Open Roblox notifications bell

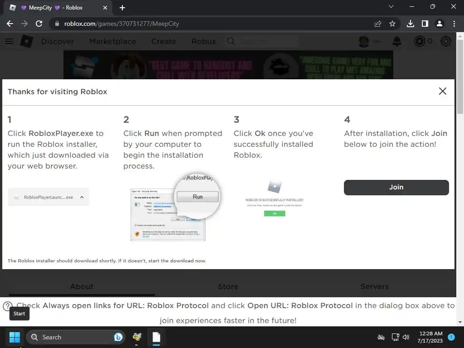point(397,41)
